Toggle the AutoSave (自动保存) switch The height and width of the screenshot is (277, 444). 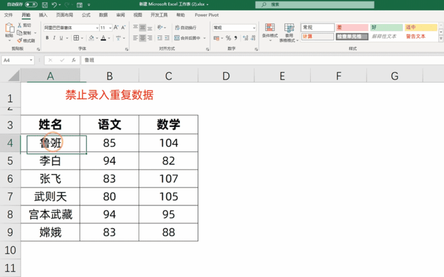coord(31,5)
